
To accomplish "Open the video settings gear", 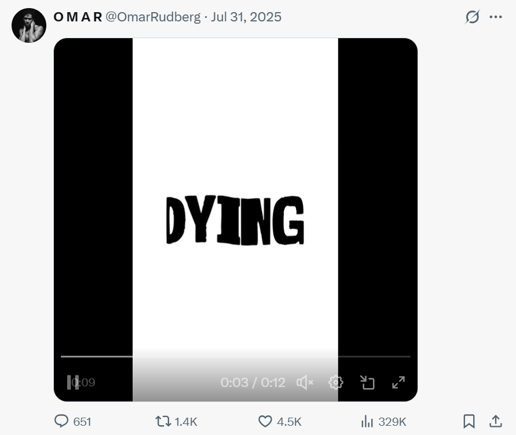I will coord(336,382).
